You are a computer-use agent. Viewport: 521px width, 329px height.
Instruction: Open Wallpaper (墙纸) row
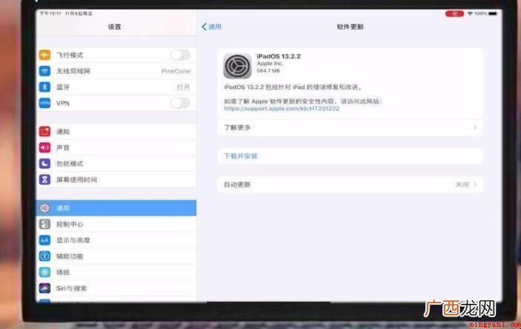pyautogui.click(x=117, y=272)
